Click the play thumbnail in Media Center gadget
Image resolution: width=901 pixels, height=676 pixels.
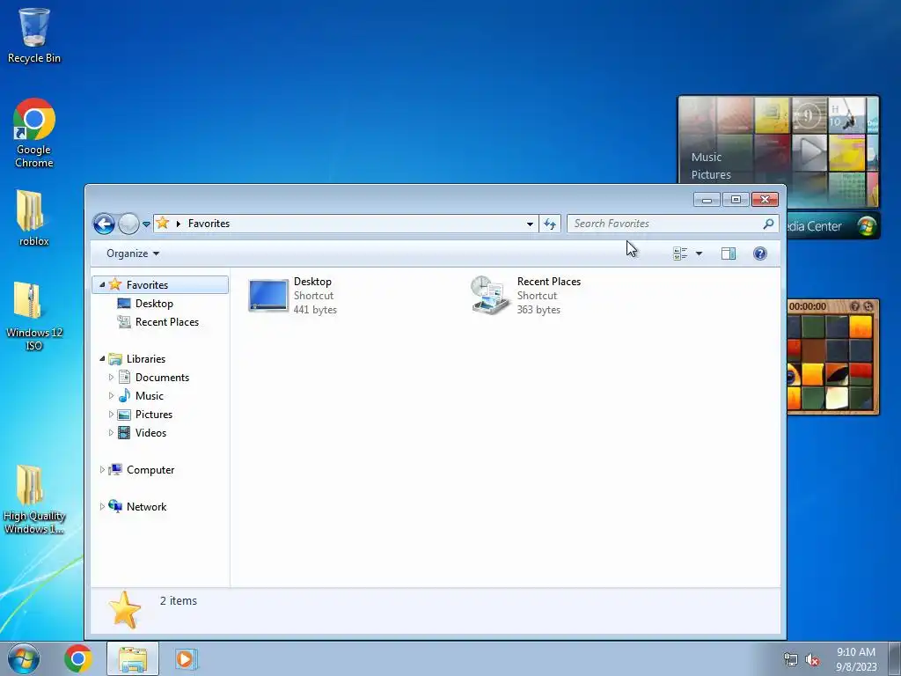coord(809,153)
